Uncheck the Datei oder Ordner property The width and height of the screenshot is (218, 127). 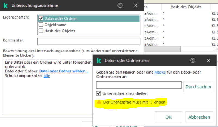pyautogui.click(x=41, y=19)
